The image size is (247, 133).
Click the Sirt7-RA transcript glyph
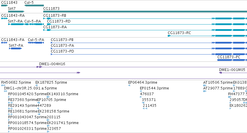tap(16, 24)
